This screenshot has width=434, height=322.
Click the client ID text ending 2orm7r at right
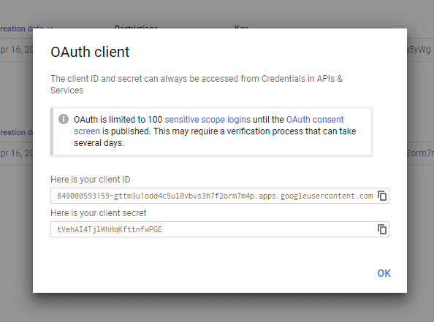tap(420, 153)
